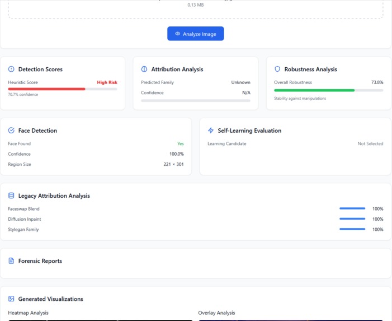Click the Self-Learning Evaluation lightning icon
The height and width of the screenshot is (321, 392).
[211, 130]
